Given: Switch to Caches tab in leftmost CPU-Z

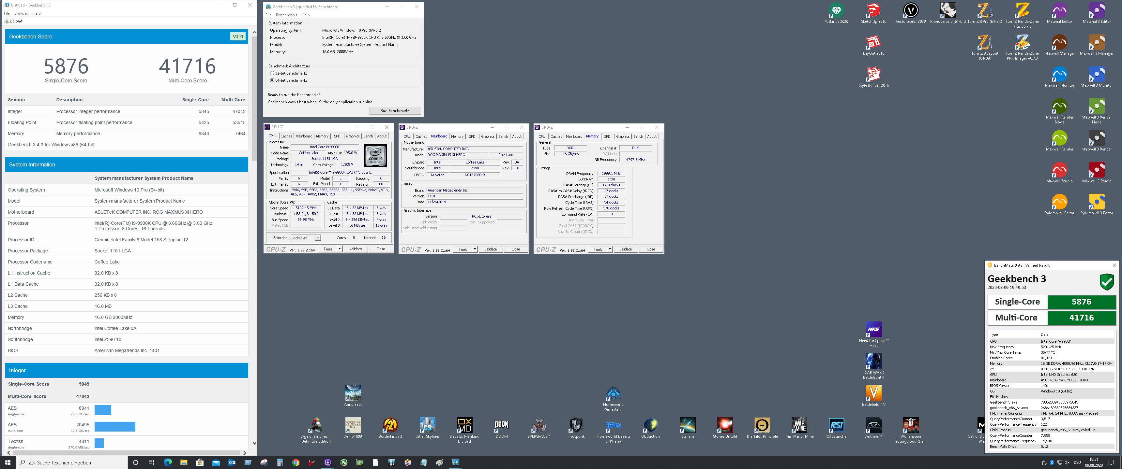Looking at the screenshot, I should (x=286, y=136).
